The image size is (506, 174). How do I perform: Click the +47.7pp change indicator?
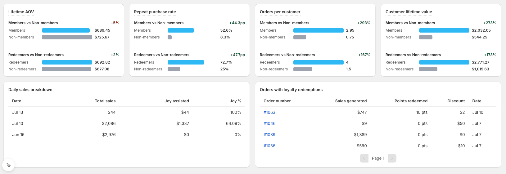coord(238,55)
